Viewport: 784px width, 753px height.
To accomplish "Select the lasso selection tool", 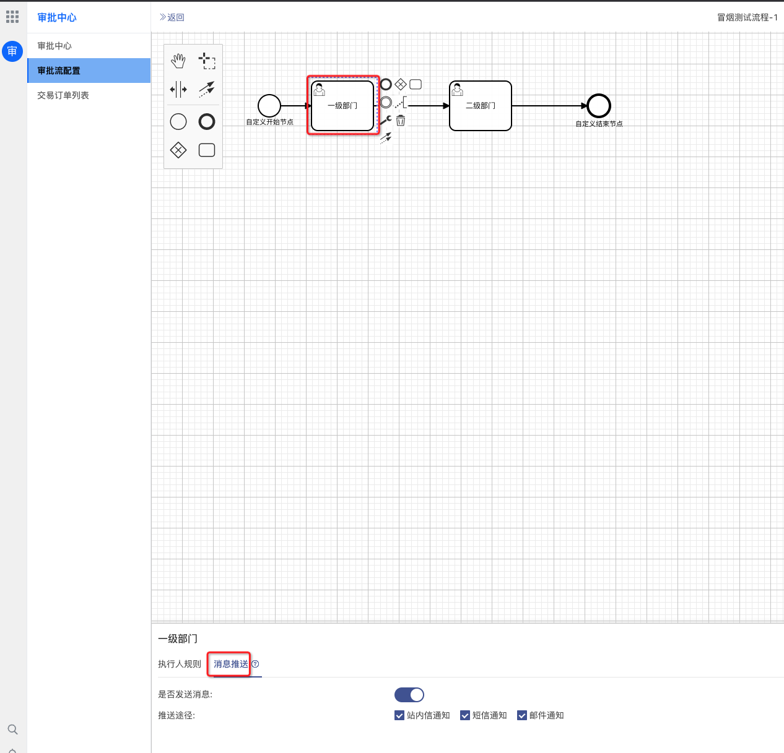I will click(207, 61).
